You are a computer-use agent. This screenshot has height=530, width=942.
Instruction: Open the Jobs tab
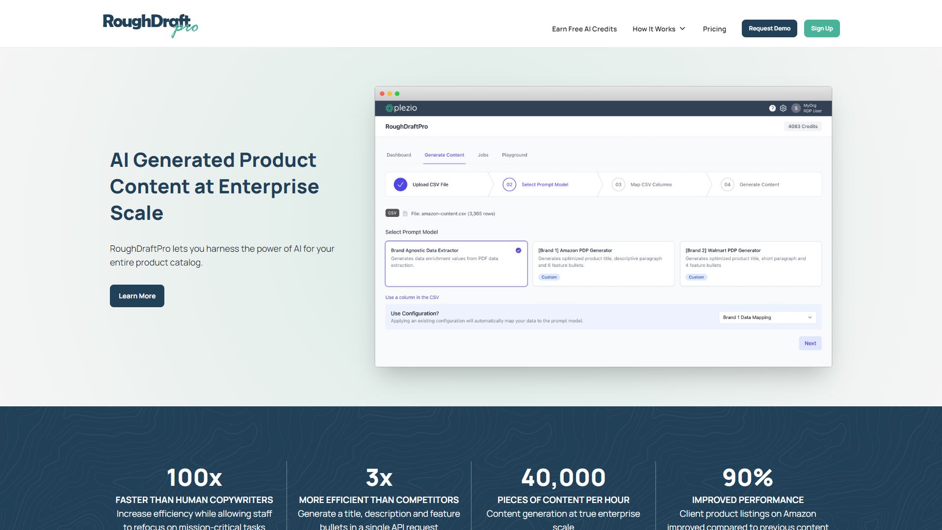tap(483, 155)
